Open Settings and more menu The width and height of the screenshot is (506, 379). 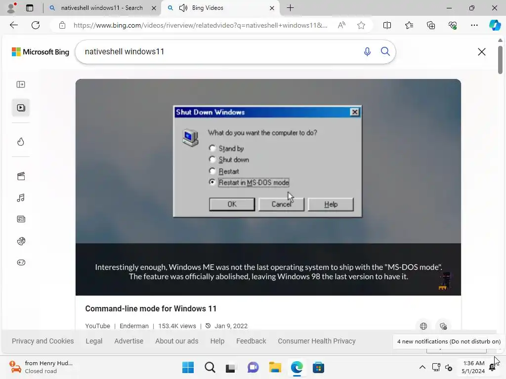474,25
